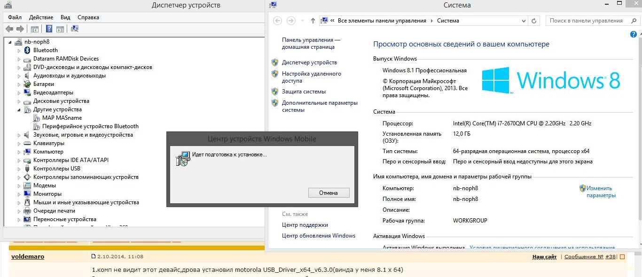
Task: Expand Dataram RAMDisk Devices
Action: 19,59
